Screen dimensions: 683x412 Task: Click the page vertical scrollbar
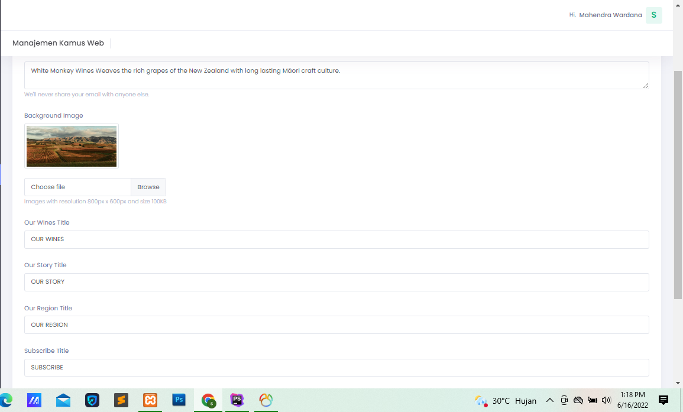[x=678, y=183]
